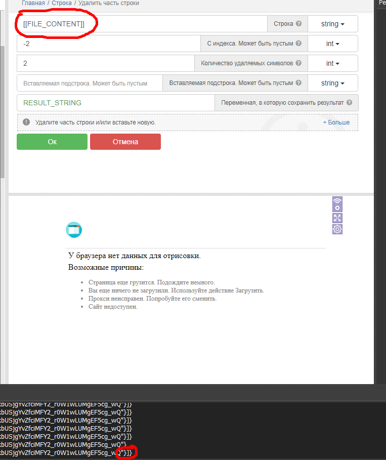Screen dimensions: 386x460
Task: Click the purple fullscreen expand icon
Action: [337, 218]
